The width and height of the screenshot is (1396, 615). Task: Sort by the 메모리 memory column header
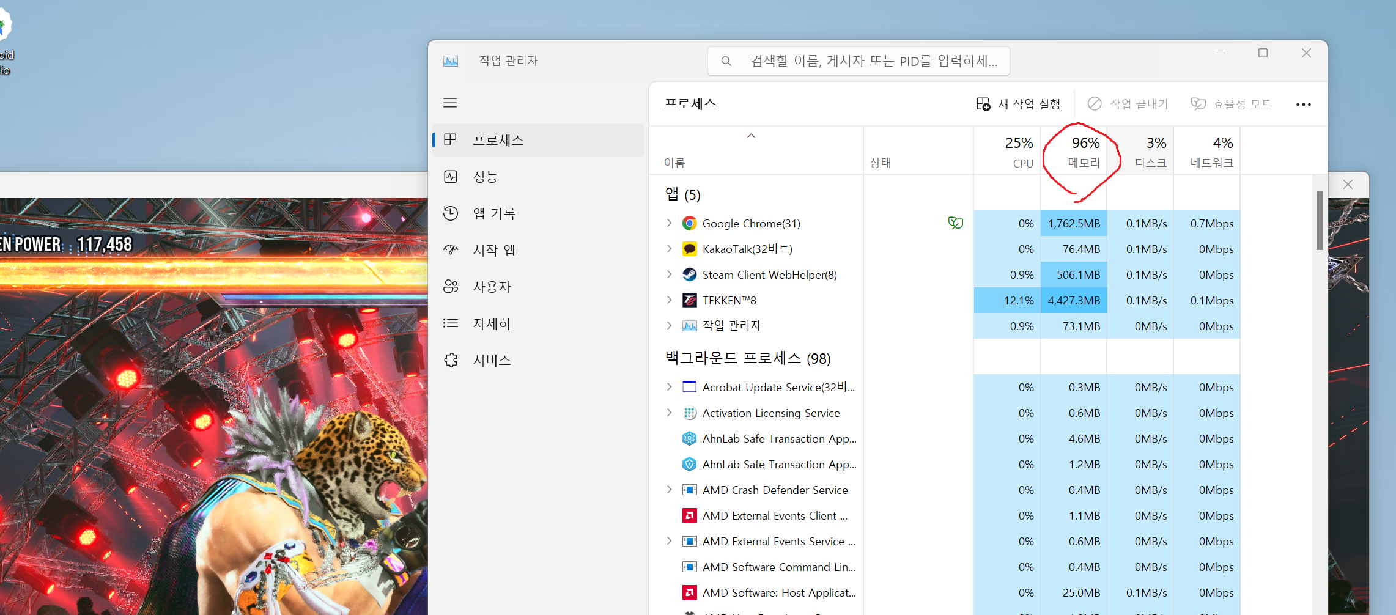point(1074,151)
